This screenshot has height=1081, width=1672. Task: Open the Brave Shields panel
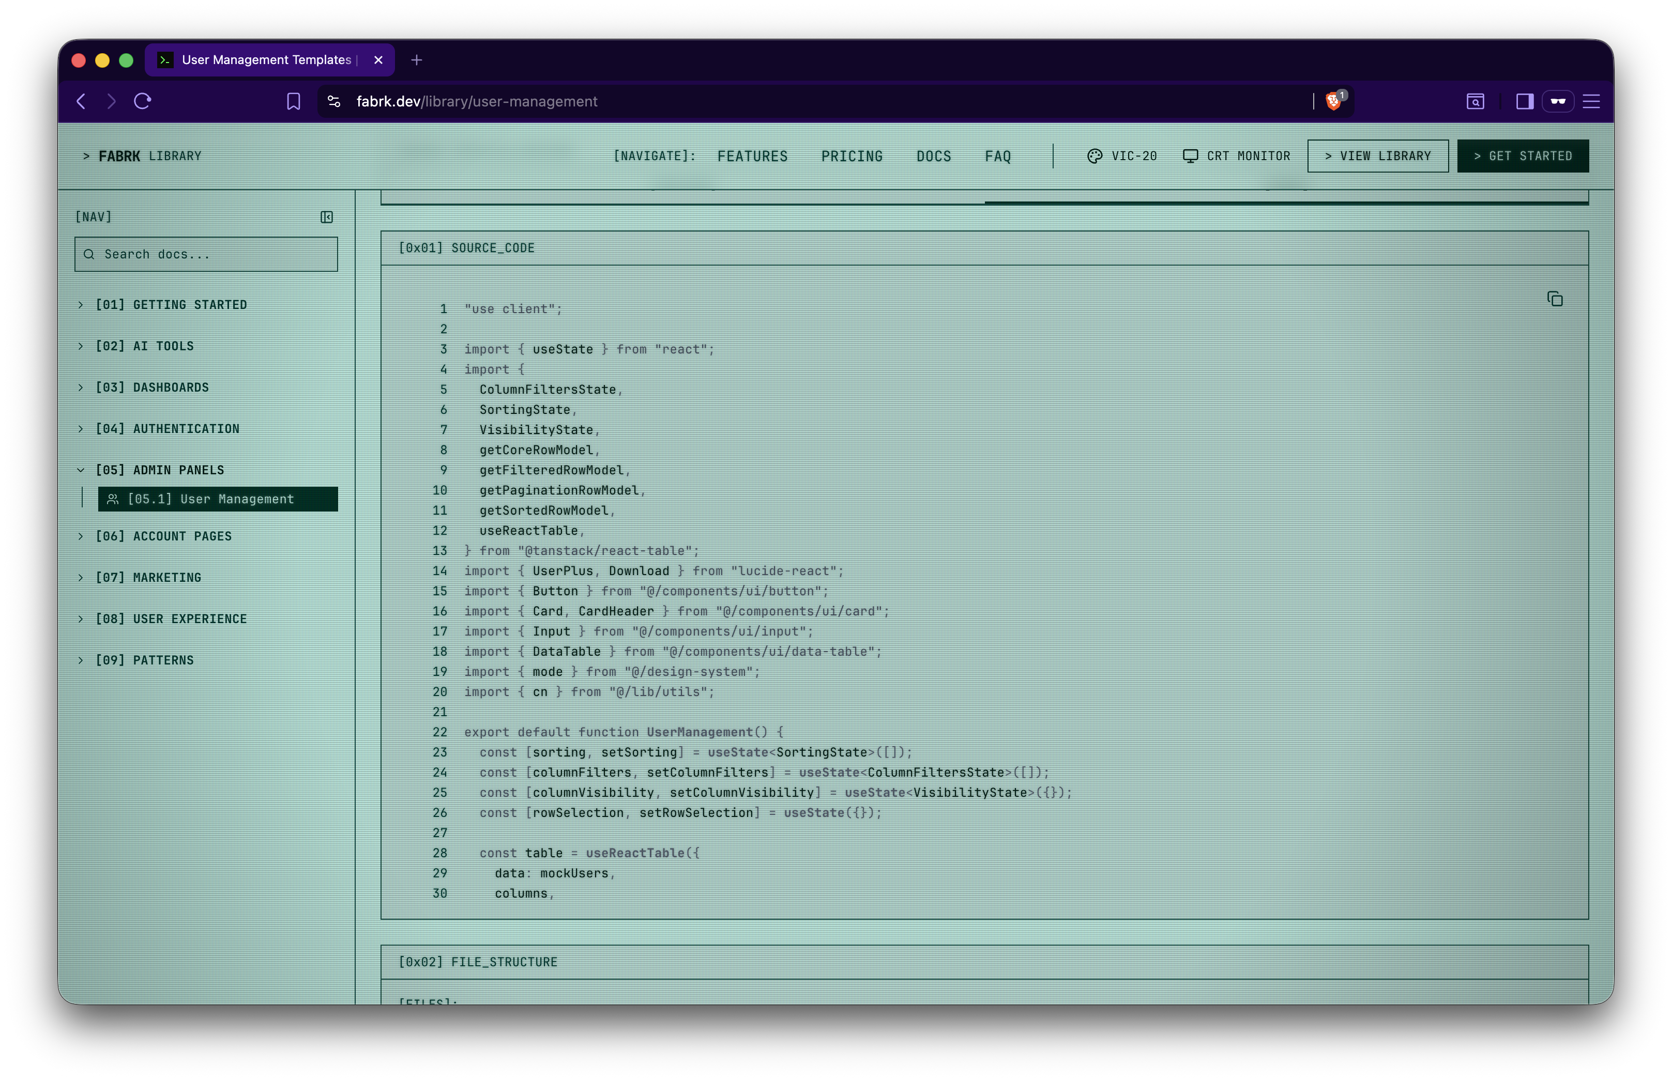(1333, 101)
